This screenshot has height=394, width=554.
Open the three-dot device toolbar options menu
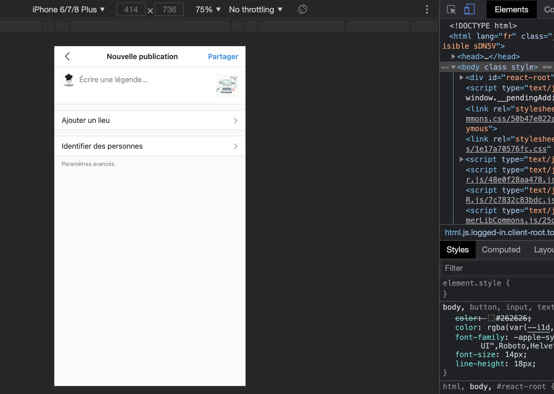tap(427, 10)
